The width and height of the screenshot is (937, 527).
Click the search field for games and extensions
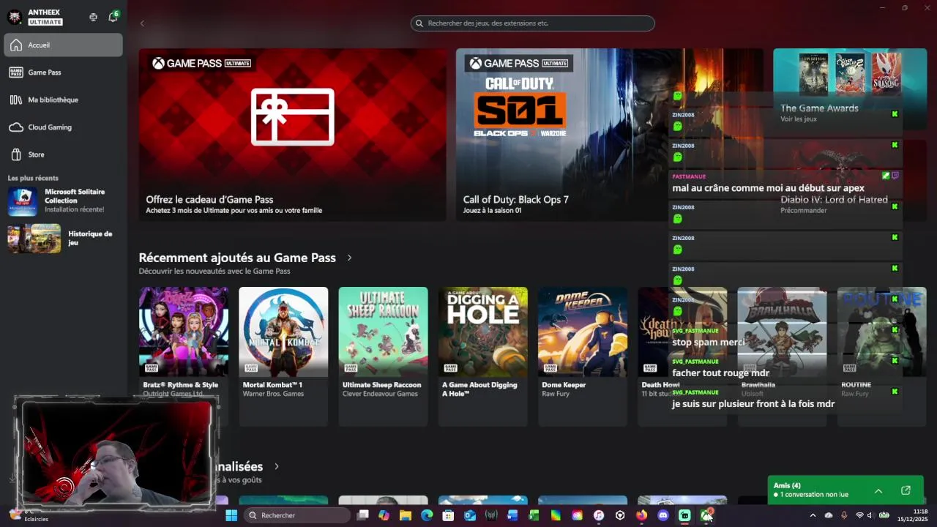coord(532,23)
